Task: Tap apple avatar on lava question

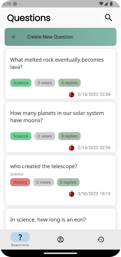Action: tap(72, 94)
